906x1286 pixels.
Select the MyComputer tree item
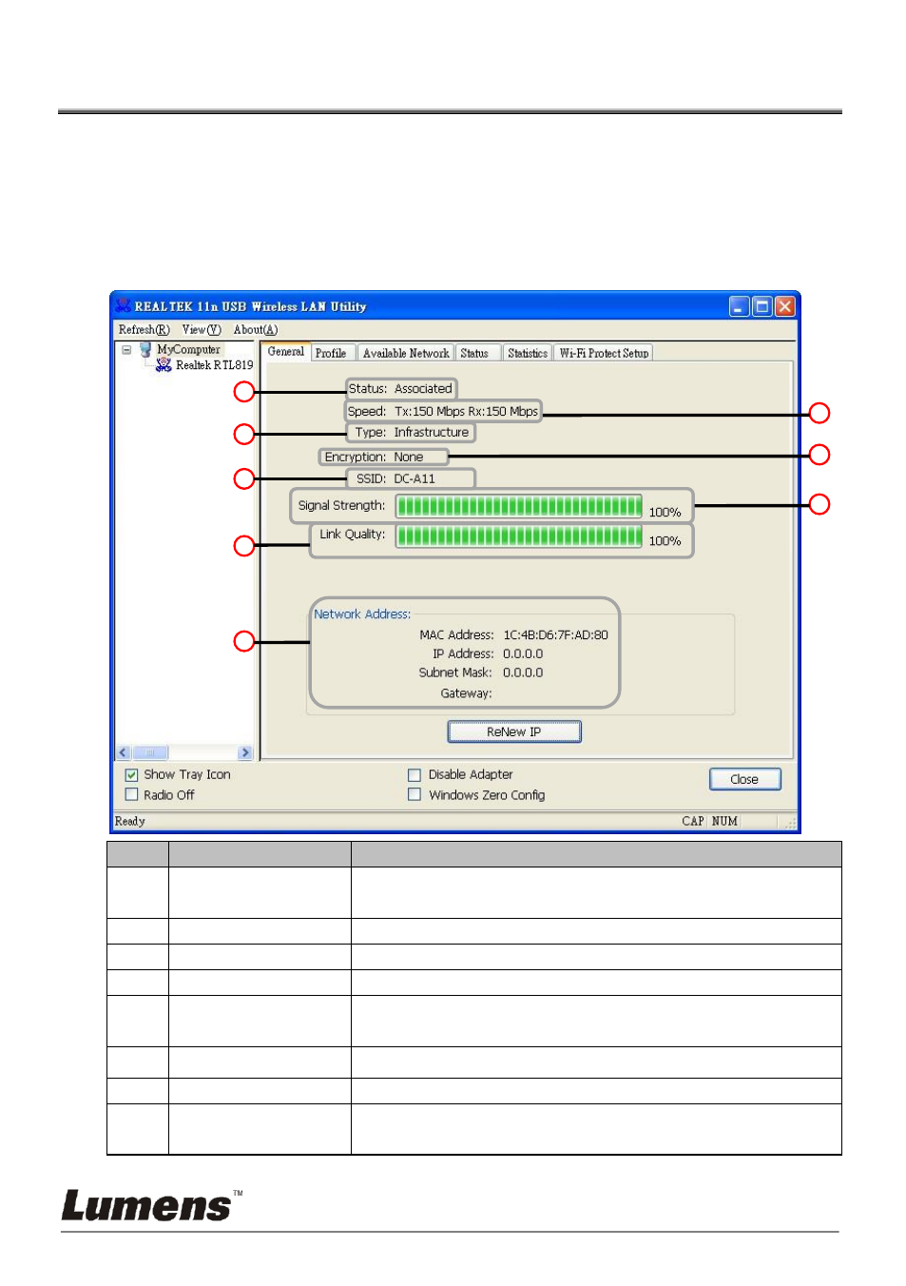click(188, 349)
